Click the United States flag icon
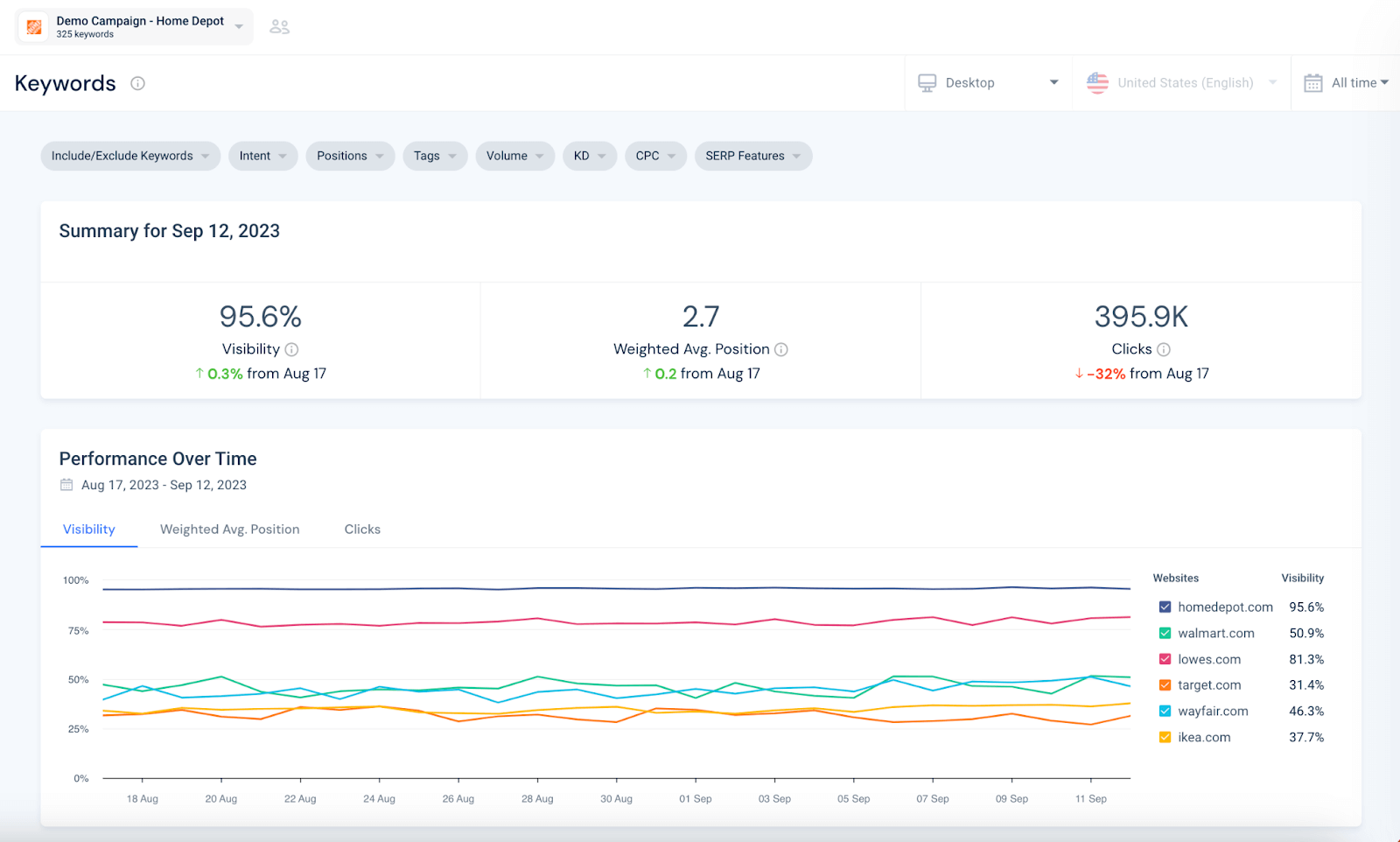1400x842 pixels. point(1097,83)
